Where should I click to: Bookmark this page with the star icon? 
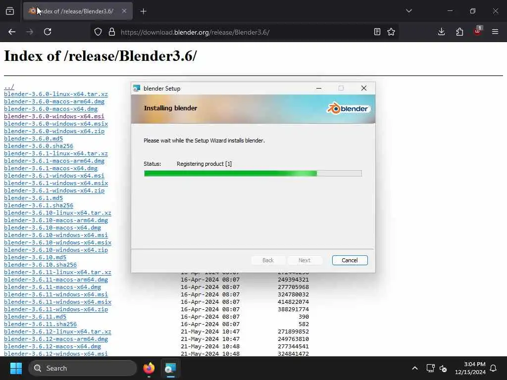click(391, 32)
